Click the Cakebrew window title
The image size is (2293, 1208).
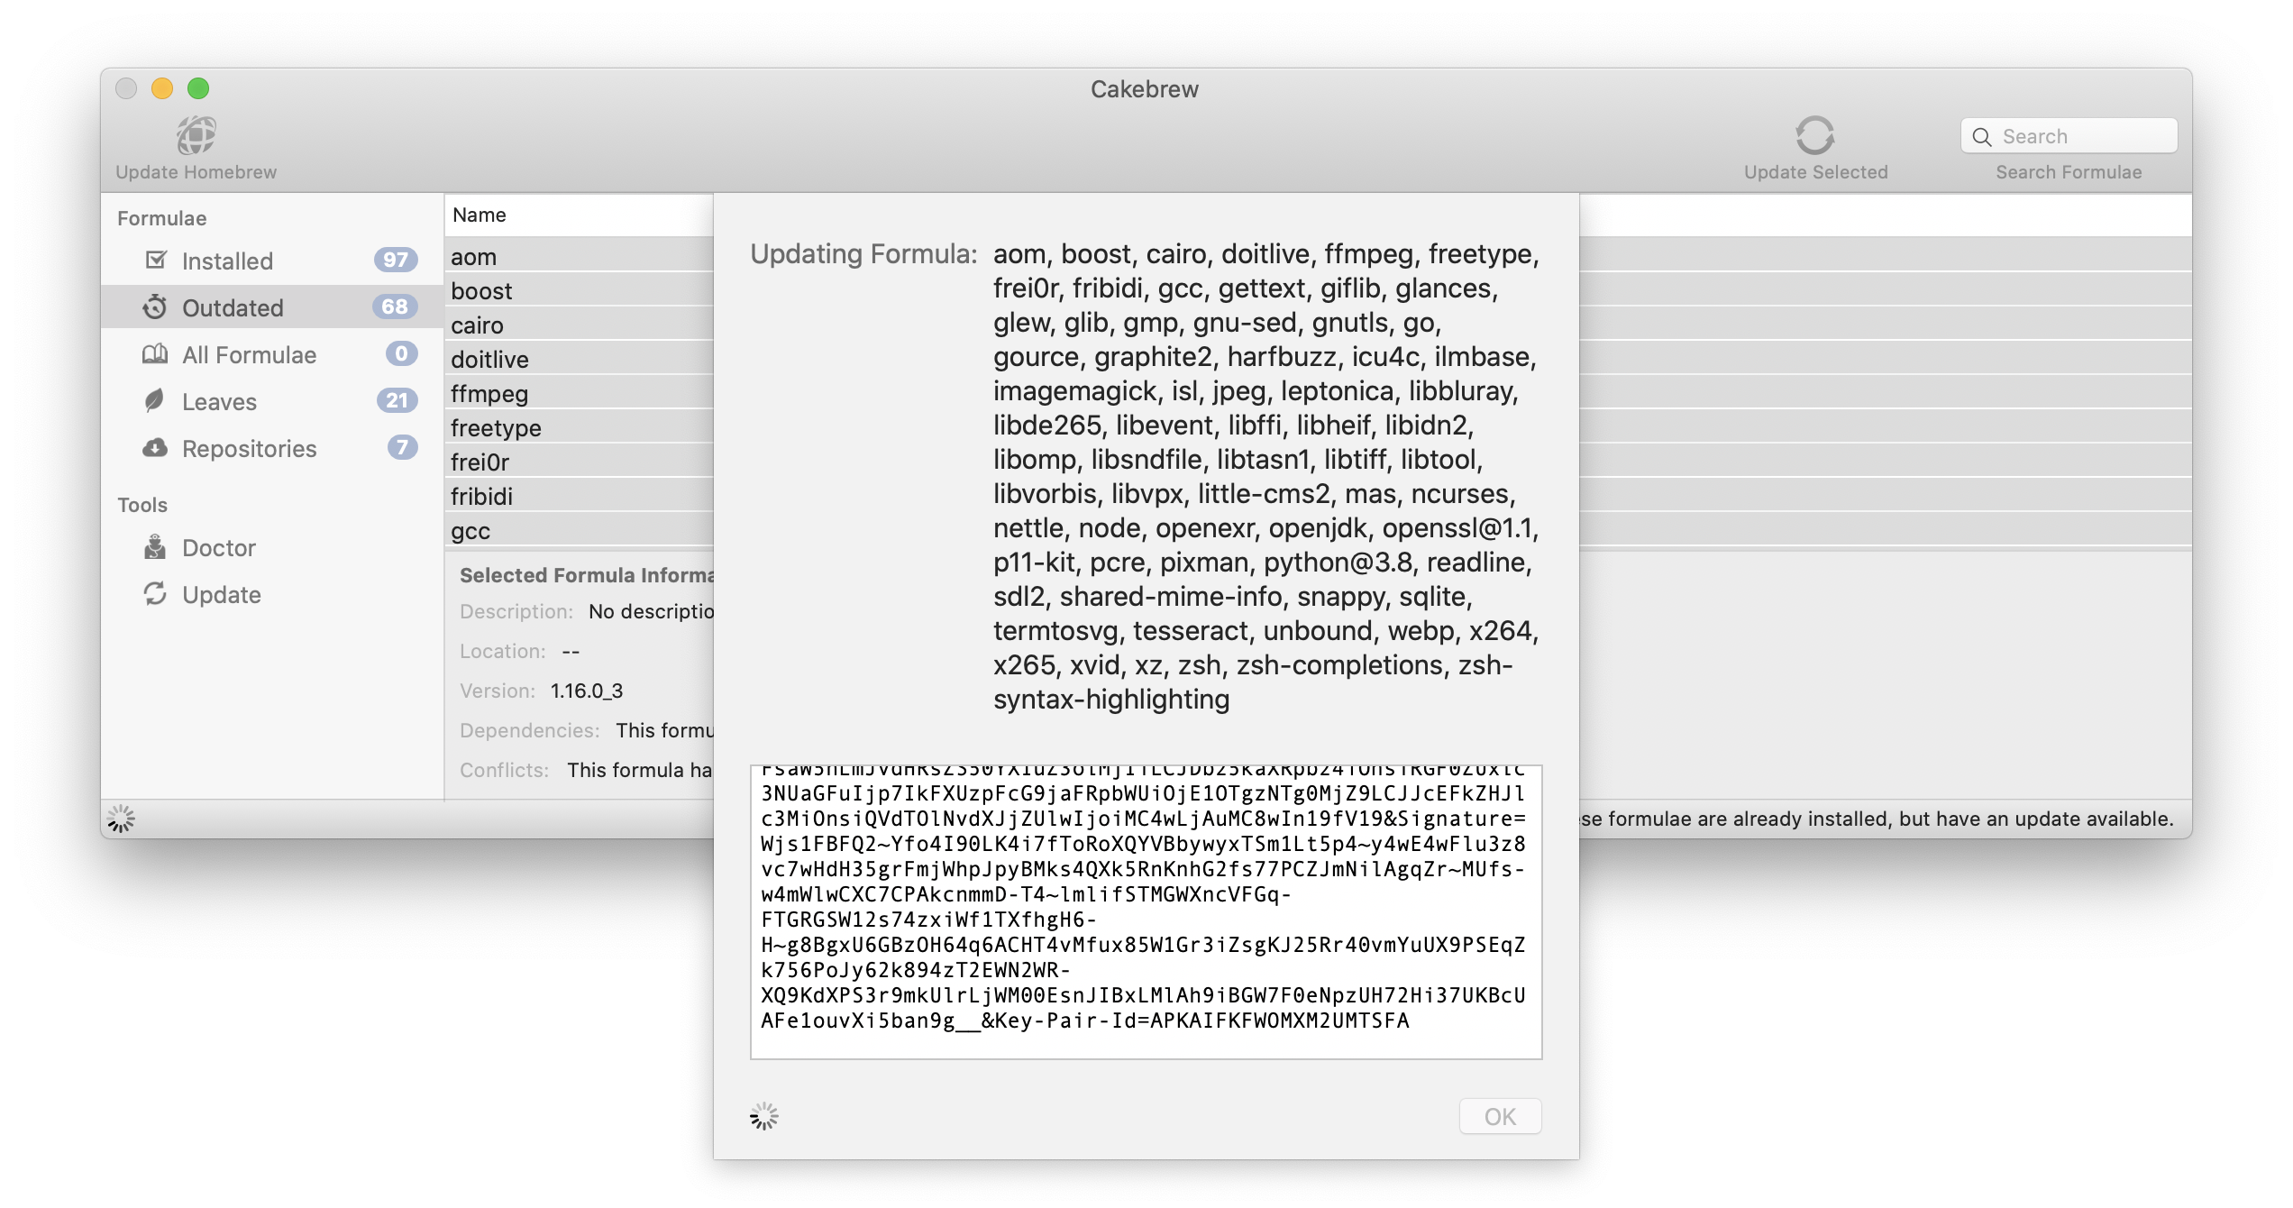point(1145,89)
